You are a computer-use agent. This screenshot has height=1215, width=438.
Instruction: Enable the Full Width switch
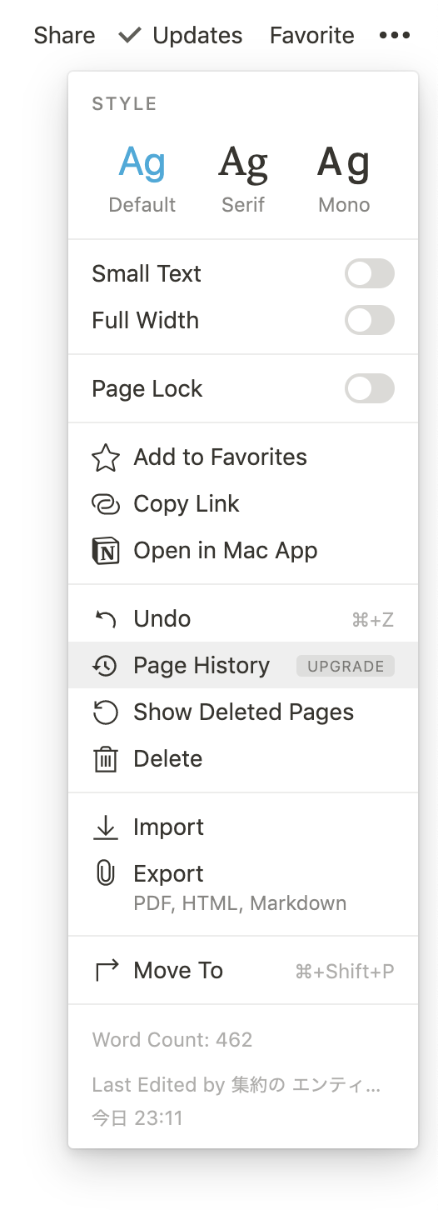pos(370,320)
